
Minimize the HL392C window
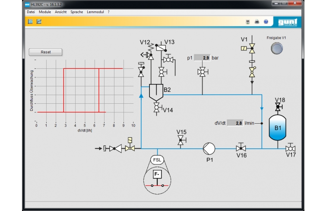tap(276, 3)
